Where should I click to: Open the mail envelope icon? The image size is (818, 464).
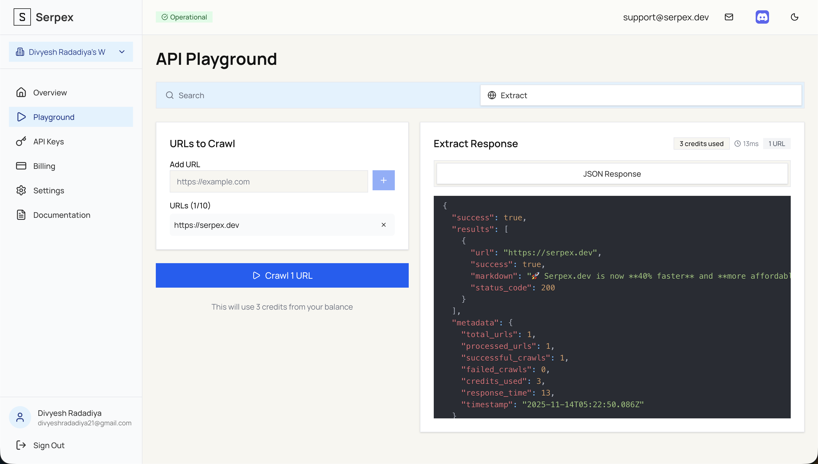tap(729, 17)
